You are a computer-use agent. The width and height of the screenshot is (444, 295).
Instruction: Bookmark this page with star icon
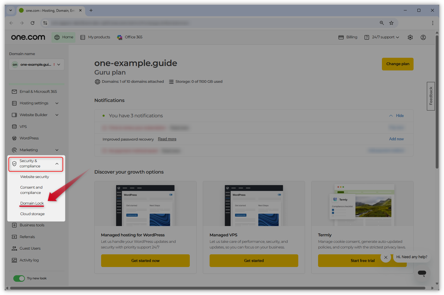pyautogui.click(x=391, y=23)
